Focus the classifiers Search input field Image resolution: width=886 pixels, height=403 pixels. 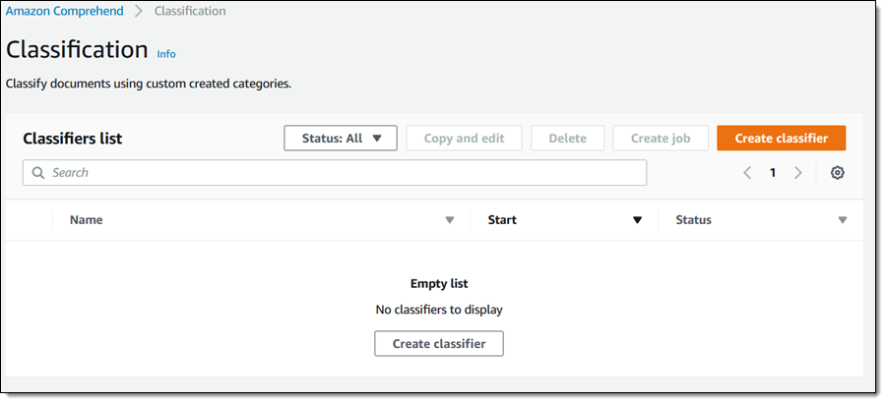[345, 173]
